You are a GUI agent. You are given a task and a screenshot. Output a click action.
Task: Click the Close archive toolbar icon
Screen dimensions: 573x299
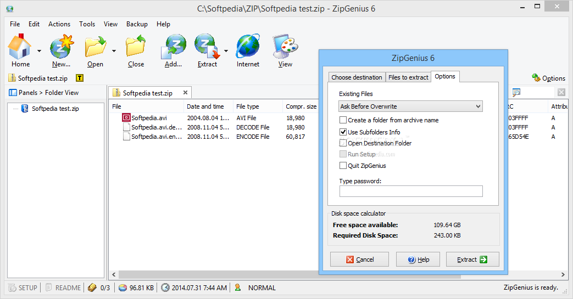[136, 46]
